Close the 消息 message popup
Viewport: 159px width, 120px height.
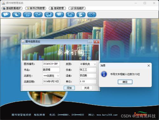pos(149,66)
